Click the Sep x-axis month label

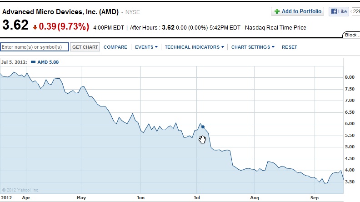pos(314,197)
